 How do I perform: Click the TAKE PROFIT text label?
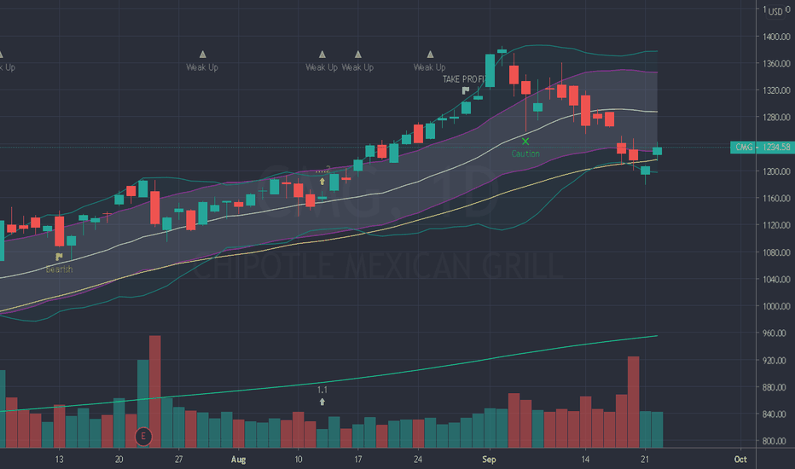(x=464, y=79)
